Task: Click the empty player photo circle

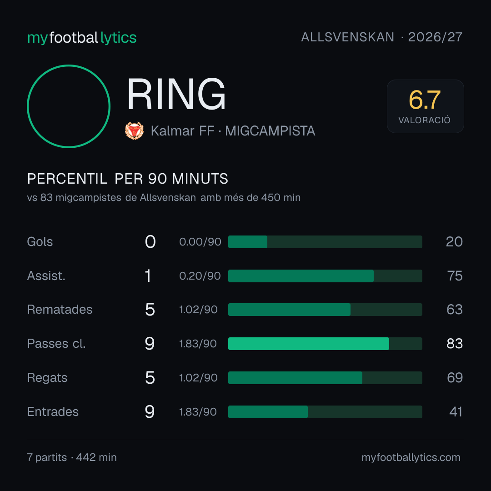Action: point(69,106)
